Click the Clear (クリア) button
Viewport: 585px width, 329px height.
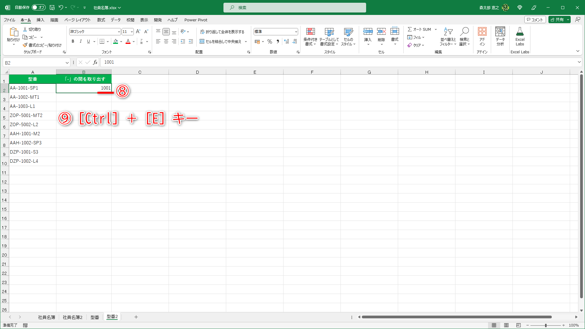(416, 45)
